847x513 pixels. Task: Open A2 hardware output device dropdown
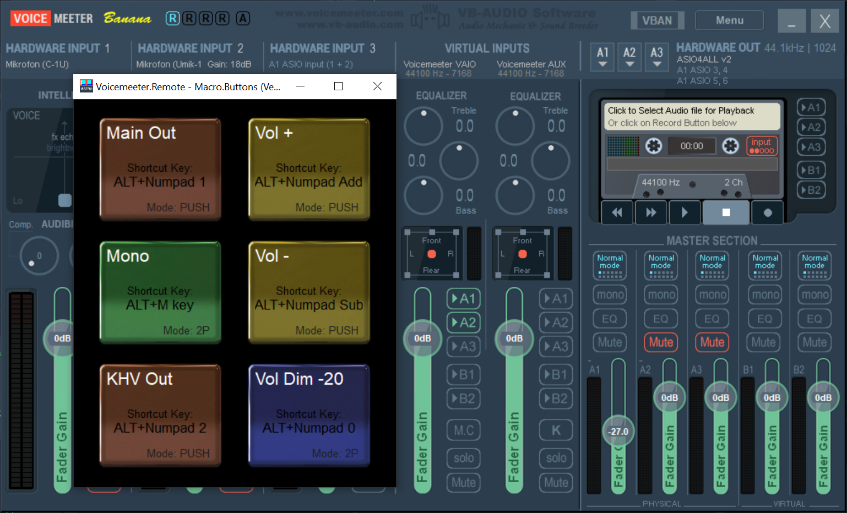[629, 57]
